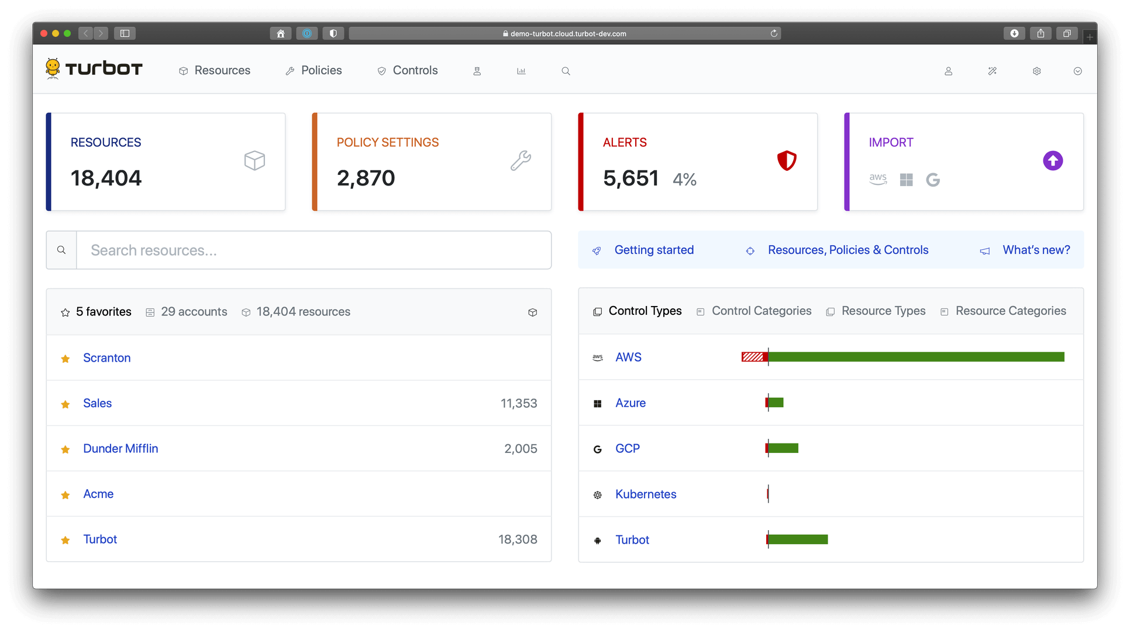The image size is (1130, 632).
Task: Open the Policy Settings card
Action: pos(432,162)
